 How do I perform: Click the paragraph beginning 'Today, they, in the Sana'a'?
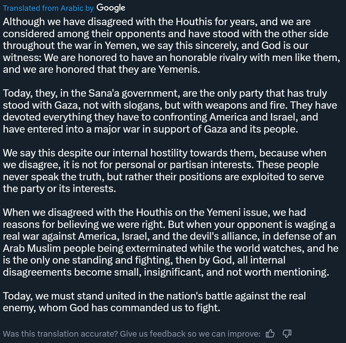pyautogui.click(x=170, y=111)
